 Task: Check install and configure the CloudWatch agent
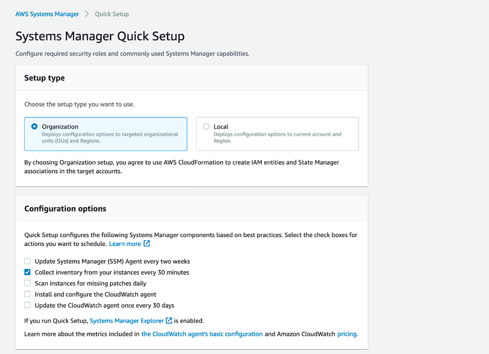click(27, 294)
